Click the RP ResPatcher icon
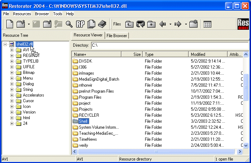 [x=80, y=24]
